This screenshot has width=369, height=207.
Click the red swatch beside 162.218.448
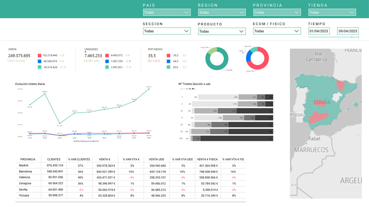tap(40, 56)
